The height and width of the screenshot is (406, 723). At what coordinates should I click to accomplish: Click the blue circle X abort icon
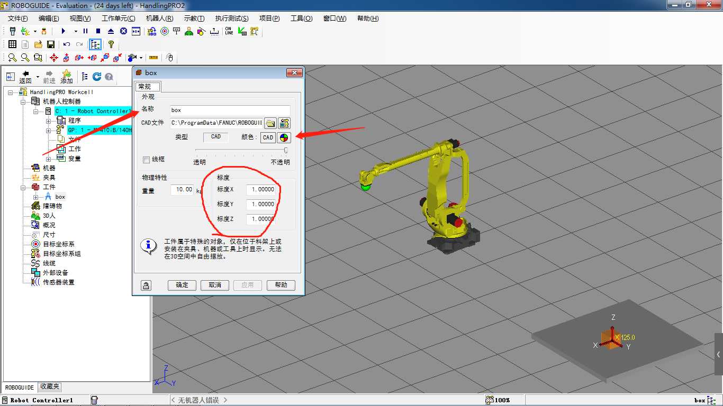pyautogui.click(x=123, y=31)
